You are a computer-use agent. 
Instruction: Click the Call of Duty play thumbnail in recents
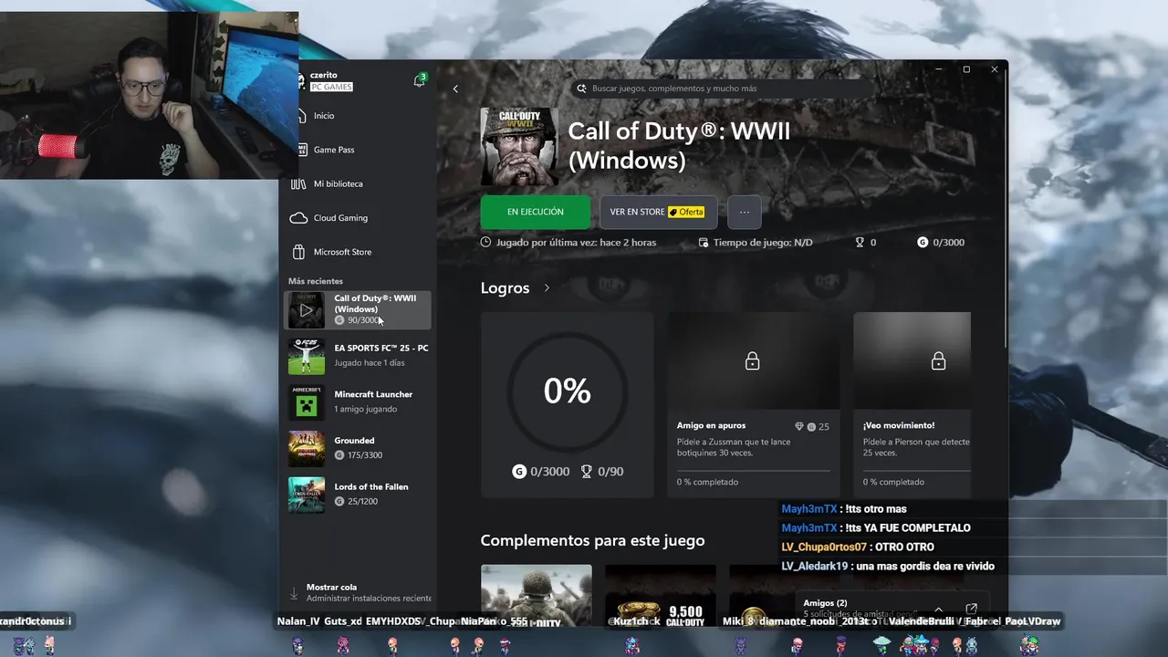[x=307, y=310]
